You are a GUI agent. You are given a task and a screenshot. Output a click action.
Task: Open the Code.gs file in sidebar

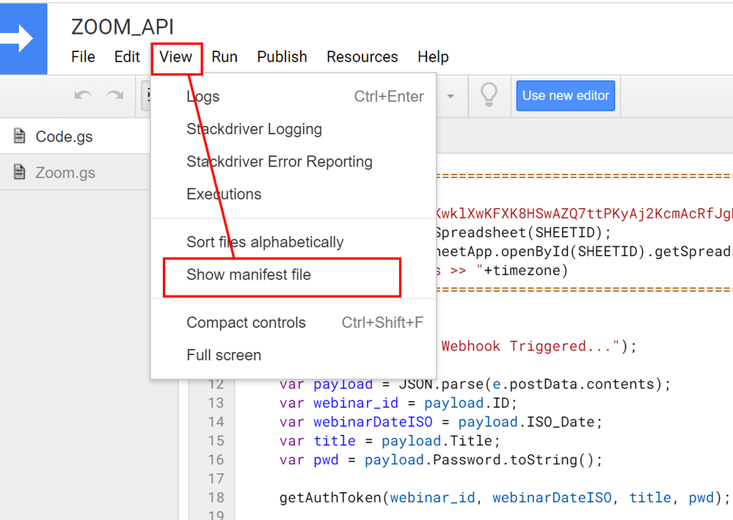pyautogui.click(x=76, y=136)
